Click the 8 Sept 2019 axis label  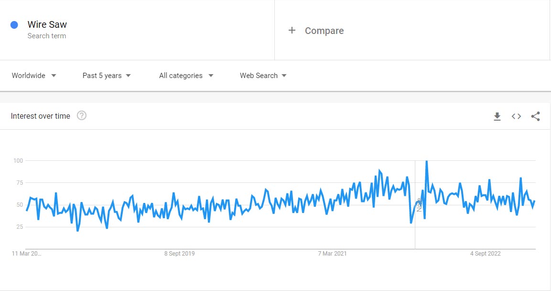[179, 254]
